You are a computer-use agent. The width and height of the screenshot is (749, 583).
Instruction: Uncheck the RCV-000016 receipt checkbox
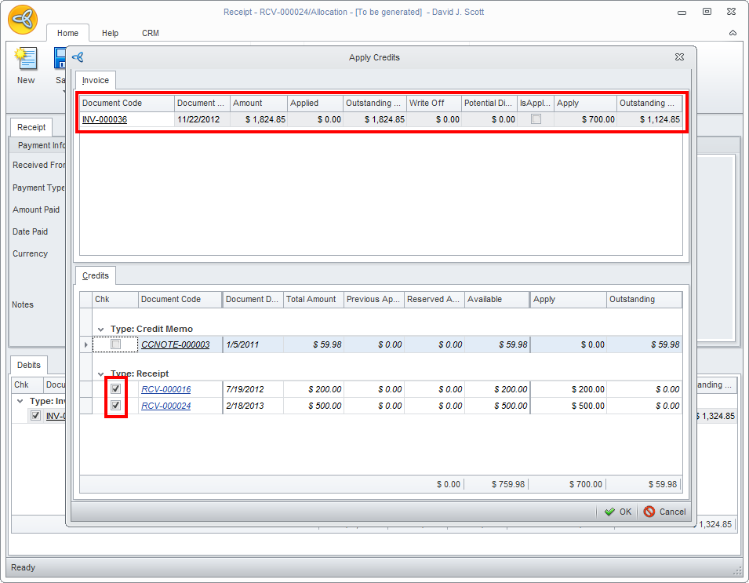point(116,389)
